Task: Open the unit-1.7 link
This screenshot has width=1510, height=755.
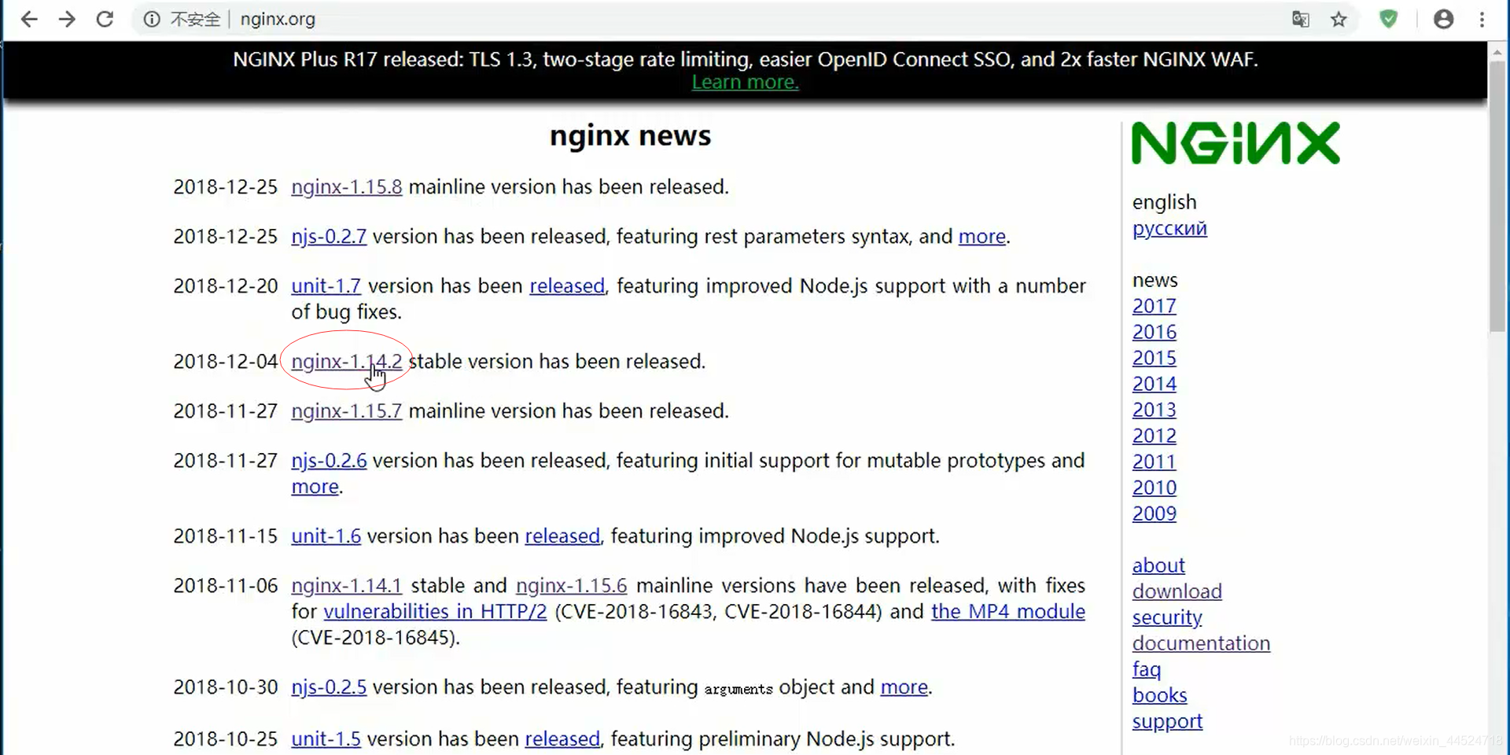Action: [326, 286]
